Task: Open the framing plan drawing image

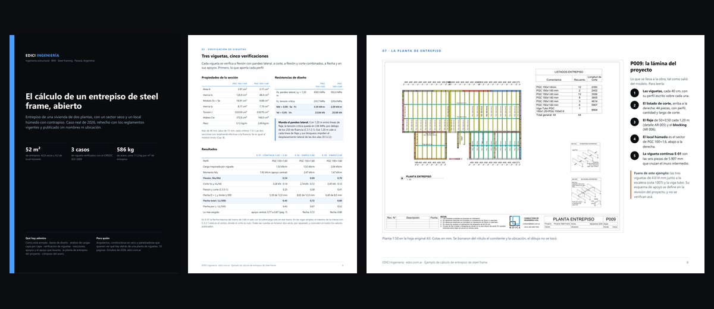Action: pos(503,147)
